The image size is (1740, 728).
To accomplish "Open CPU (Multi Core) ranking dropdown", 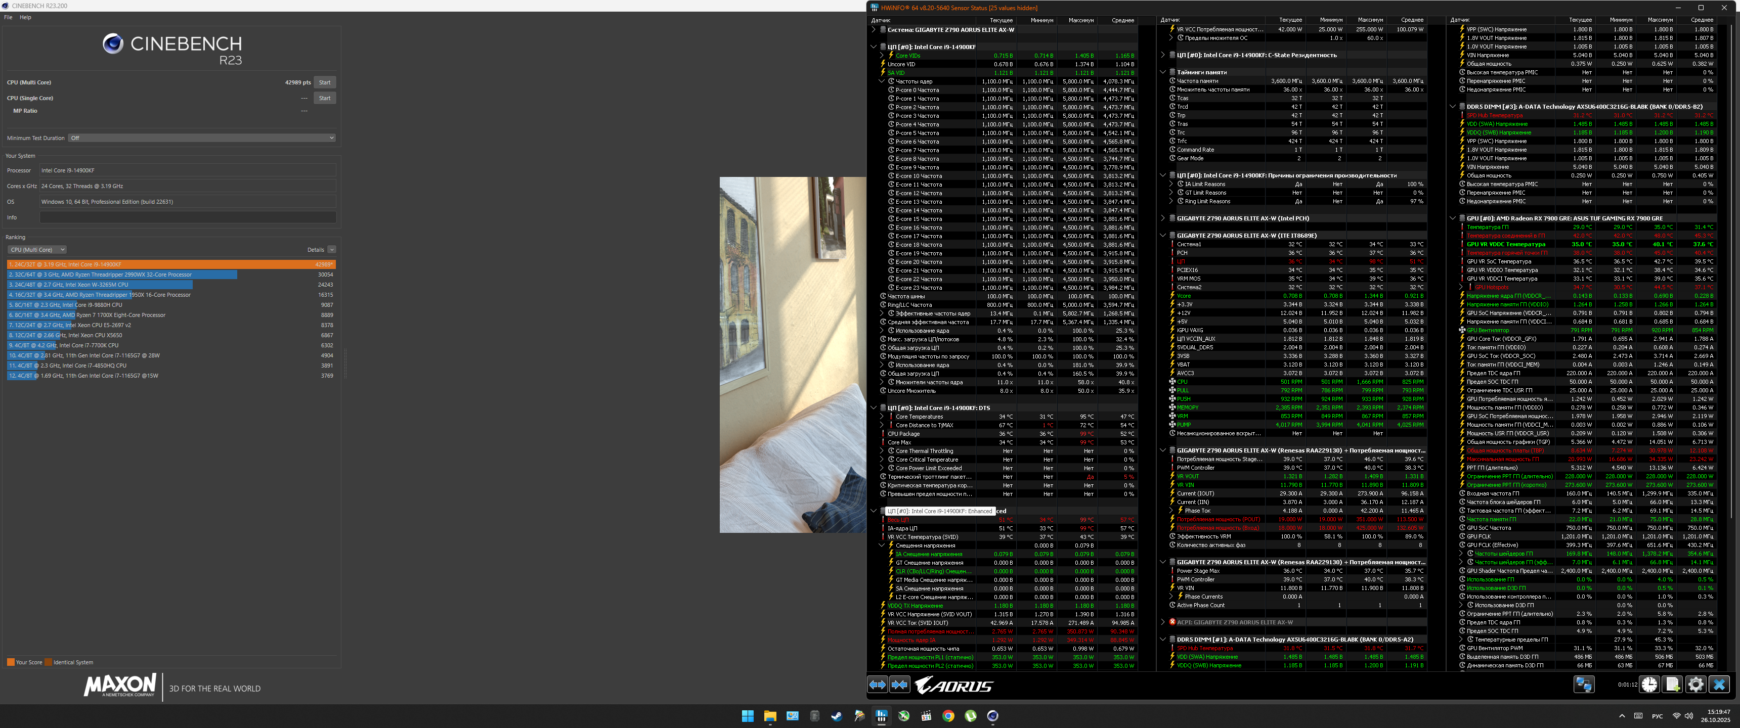I will 37,250.
